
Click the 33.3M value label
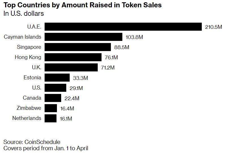pos(81,78)
